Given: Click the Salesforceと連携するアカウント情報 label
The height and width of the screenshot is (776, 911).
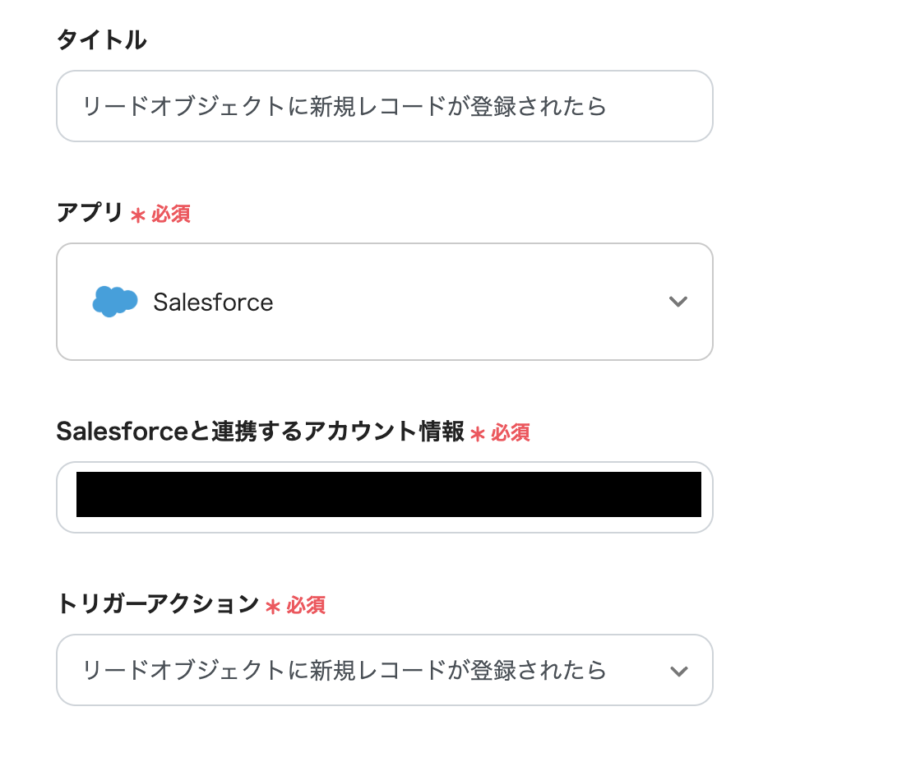Looking at the screenshot, I should click(260, 432).
